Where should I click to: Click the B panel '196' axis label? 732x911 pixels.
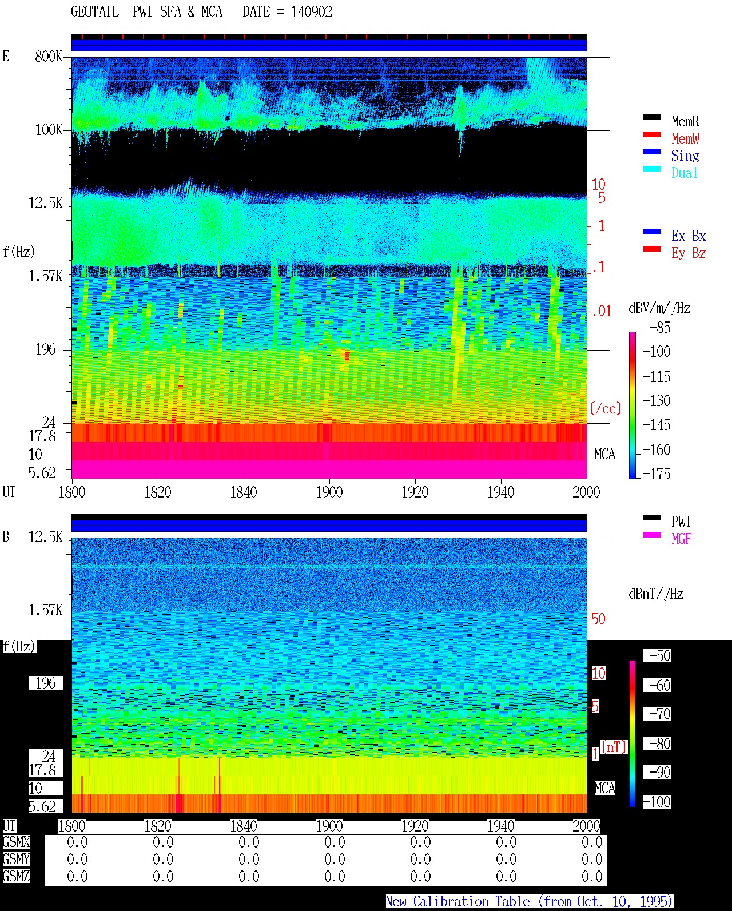point(46,683)
